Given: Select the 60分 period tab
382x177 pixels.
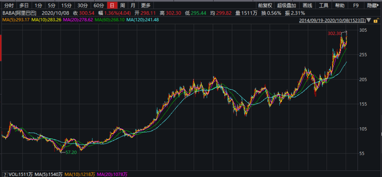Looking at the screenshot, I should click(99, 5).
